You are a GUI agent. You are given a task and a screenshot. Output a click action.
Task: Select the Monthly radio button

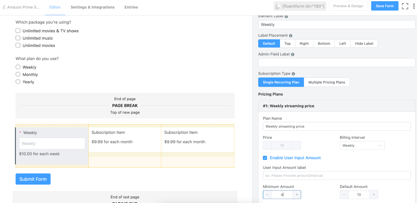coord(18,74)
